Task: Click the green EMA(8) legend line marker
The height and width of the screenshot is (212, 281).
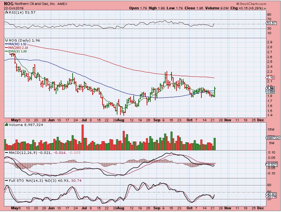Action: click(6, 52)
